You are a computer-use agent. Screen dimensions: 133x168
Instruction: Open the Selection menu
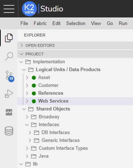(76, 23)
